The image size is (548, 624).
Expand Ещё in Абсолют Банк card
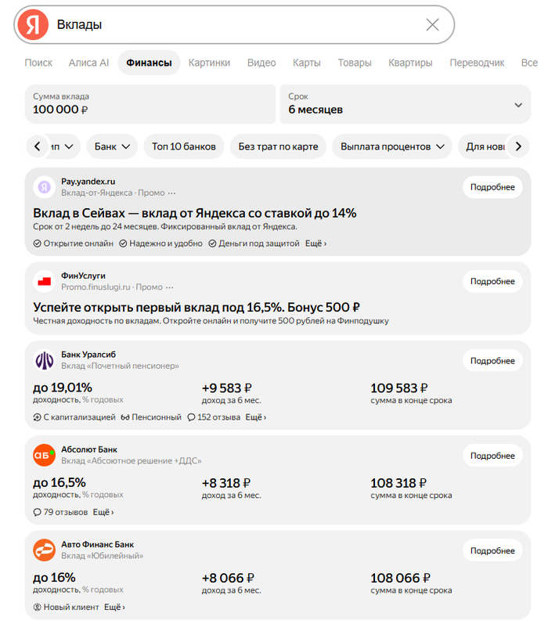(x=103, y=512)
